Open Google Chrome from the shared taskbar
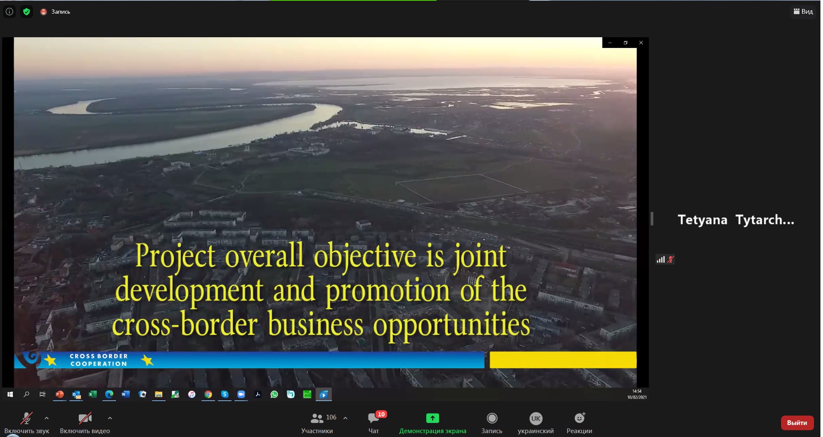This screenshot has height=437, width=823. tap(208, 394)
